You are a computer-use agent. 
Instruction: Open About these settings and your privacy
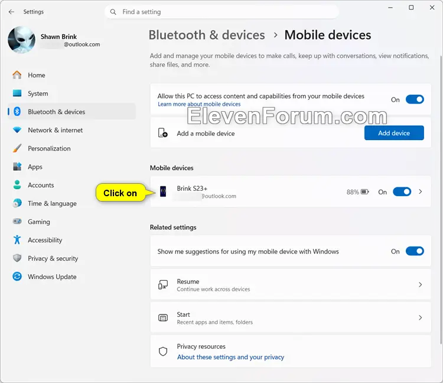pos(230,357)
